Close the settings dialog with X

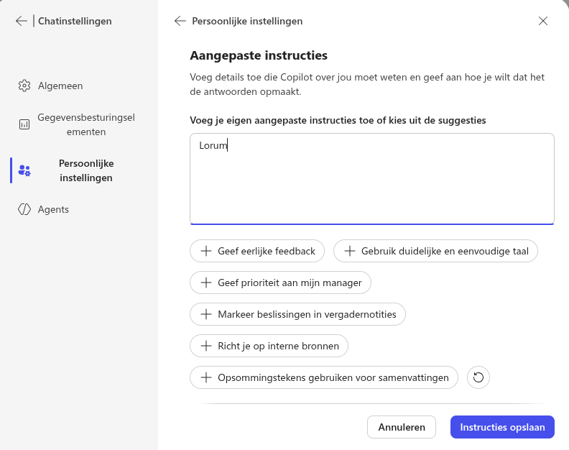click(x=543, y=21)
